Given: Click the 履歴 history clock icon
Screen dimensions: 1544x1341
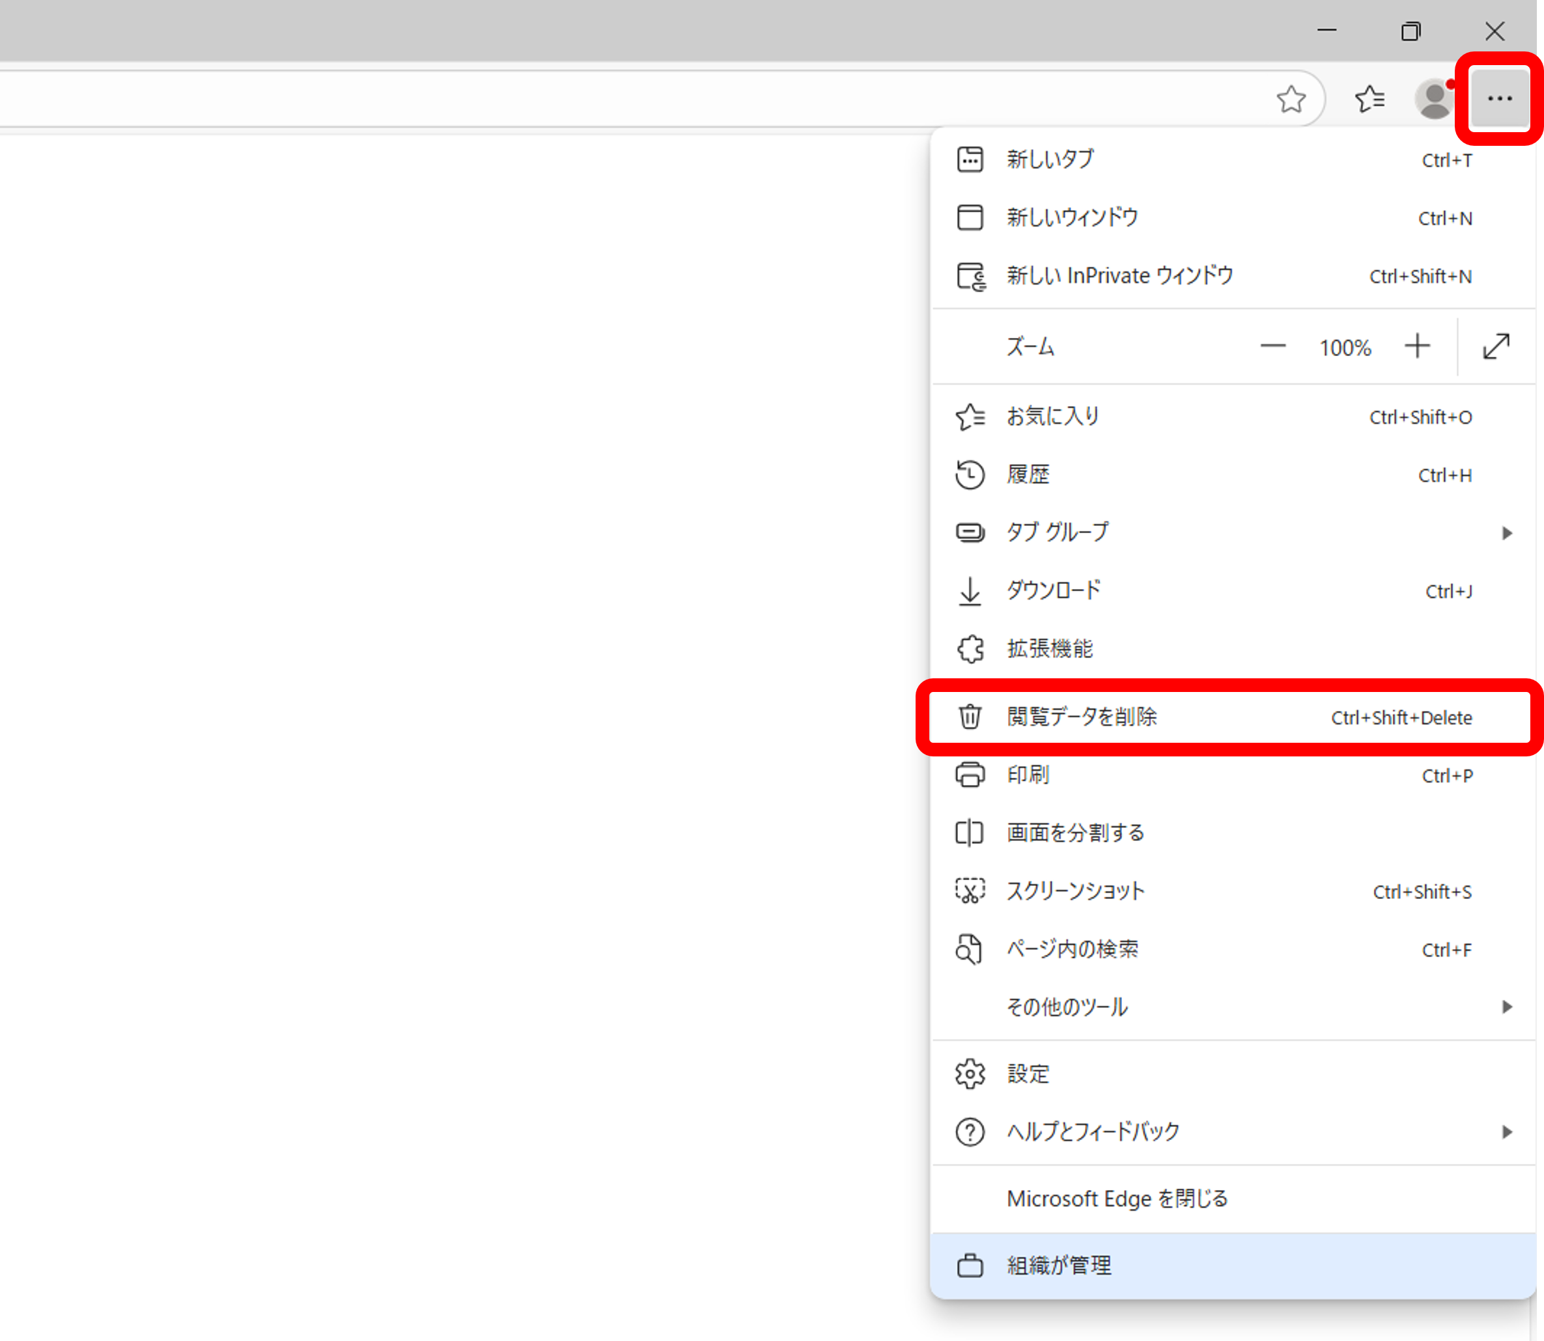Looking at the screenshot, I should pos(970,475).
